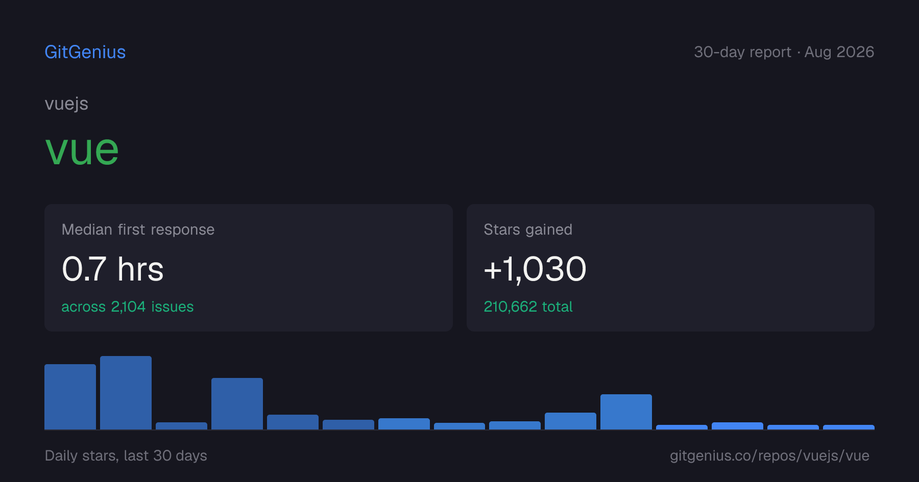Click the bright blue thirteenth bar

[737, 426]
